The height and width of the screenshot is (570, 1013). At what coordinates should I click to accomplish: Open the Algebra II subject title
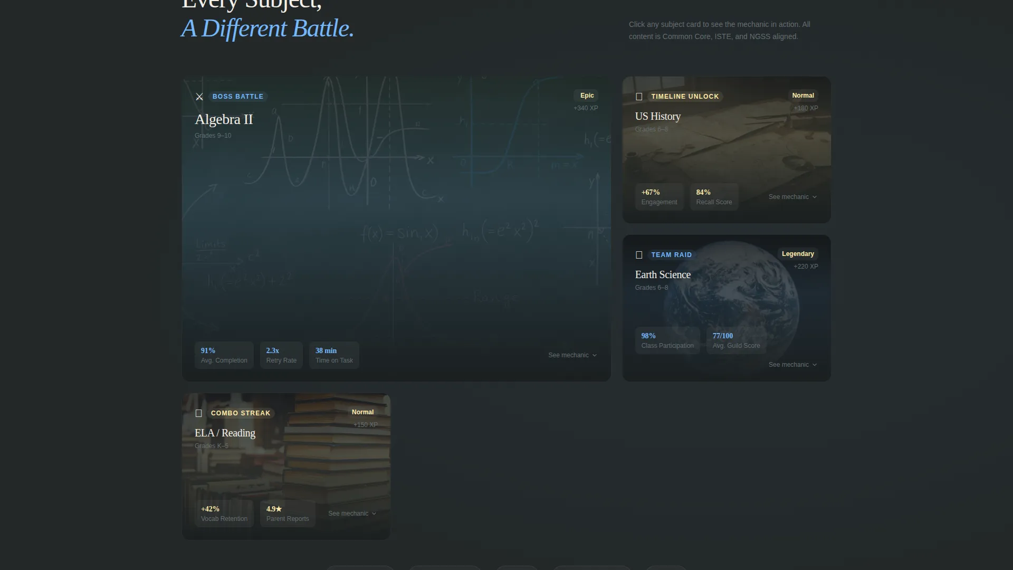click(224, 119)
